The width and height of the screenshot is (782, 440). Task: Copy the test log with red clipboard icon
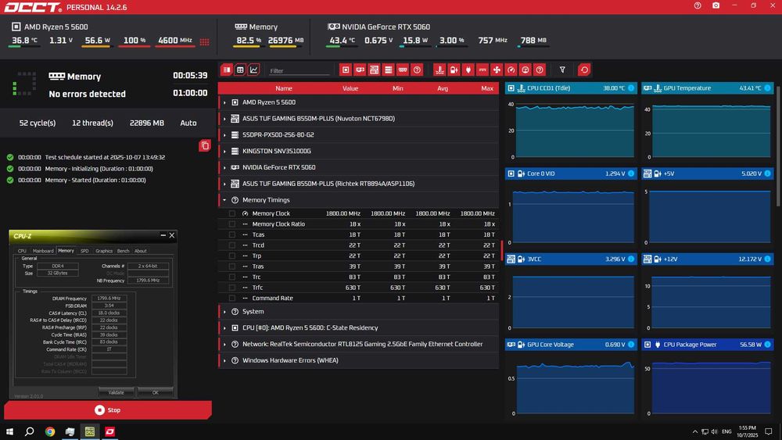click(204, 145)
